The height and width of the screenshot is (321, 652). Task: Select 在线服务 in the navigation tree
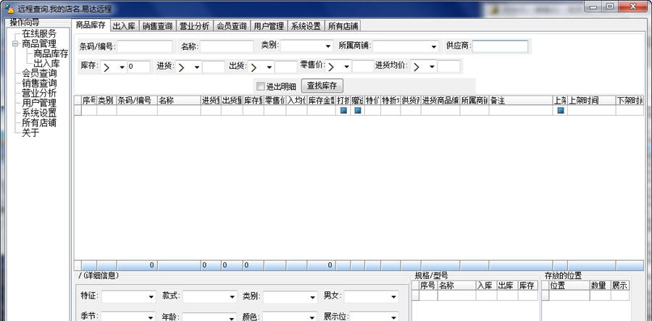[39, 33]
